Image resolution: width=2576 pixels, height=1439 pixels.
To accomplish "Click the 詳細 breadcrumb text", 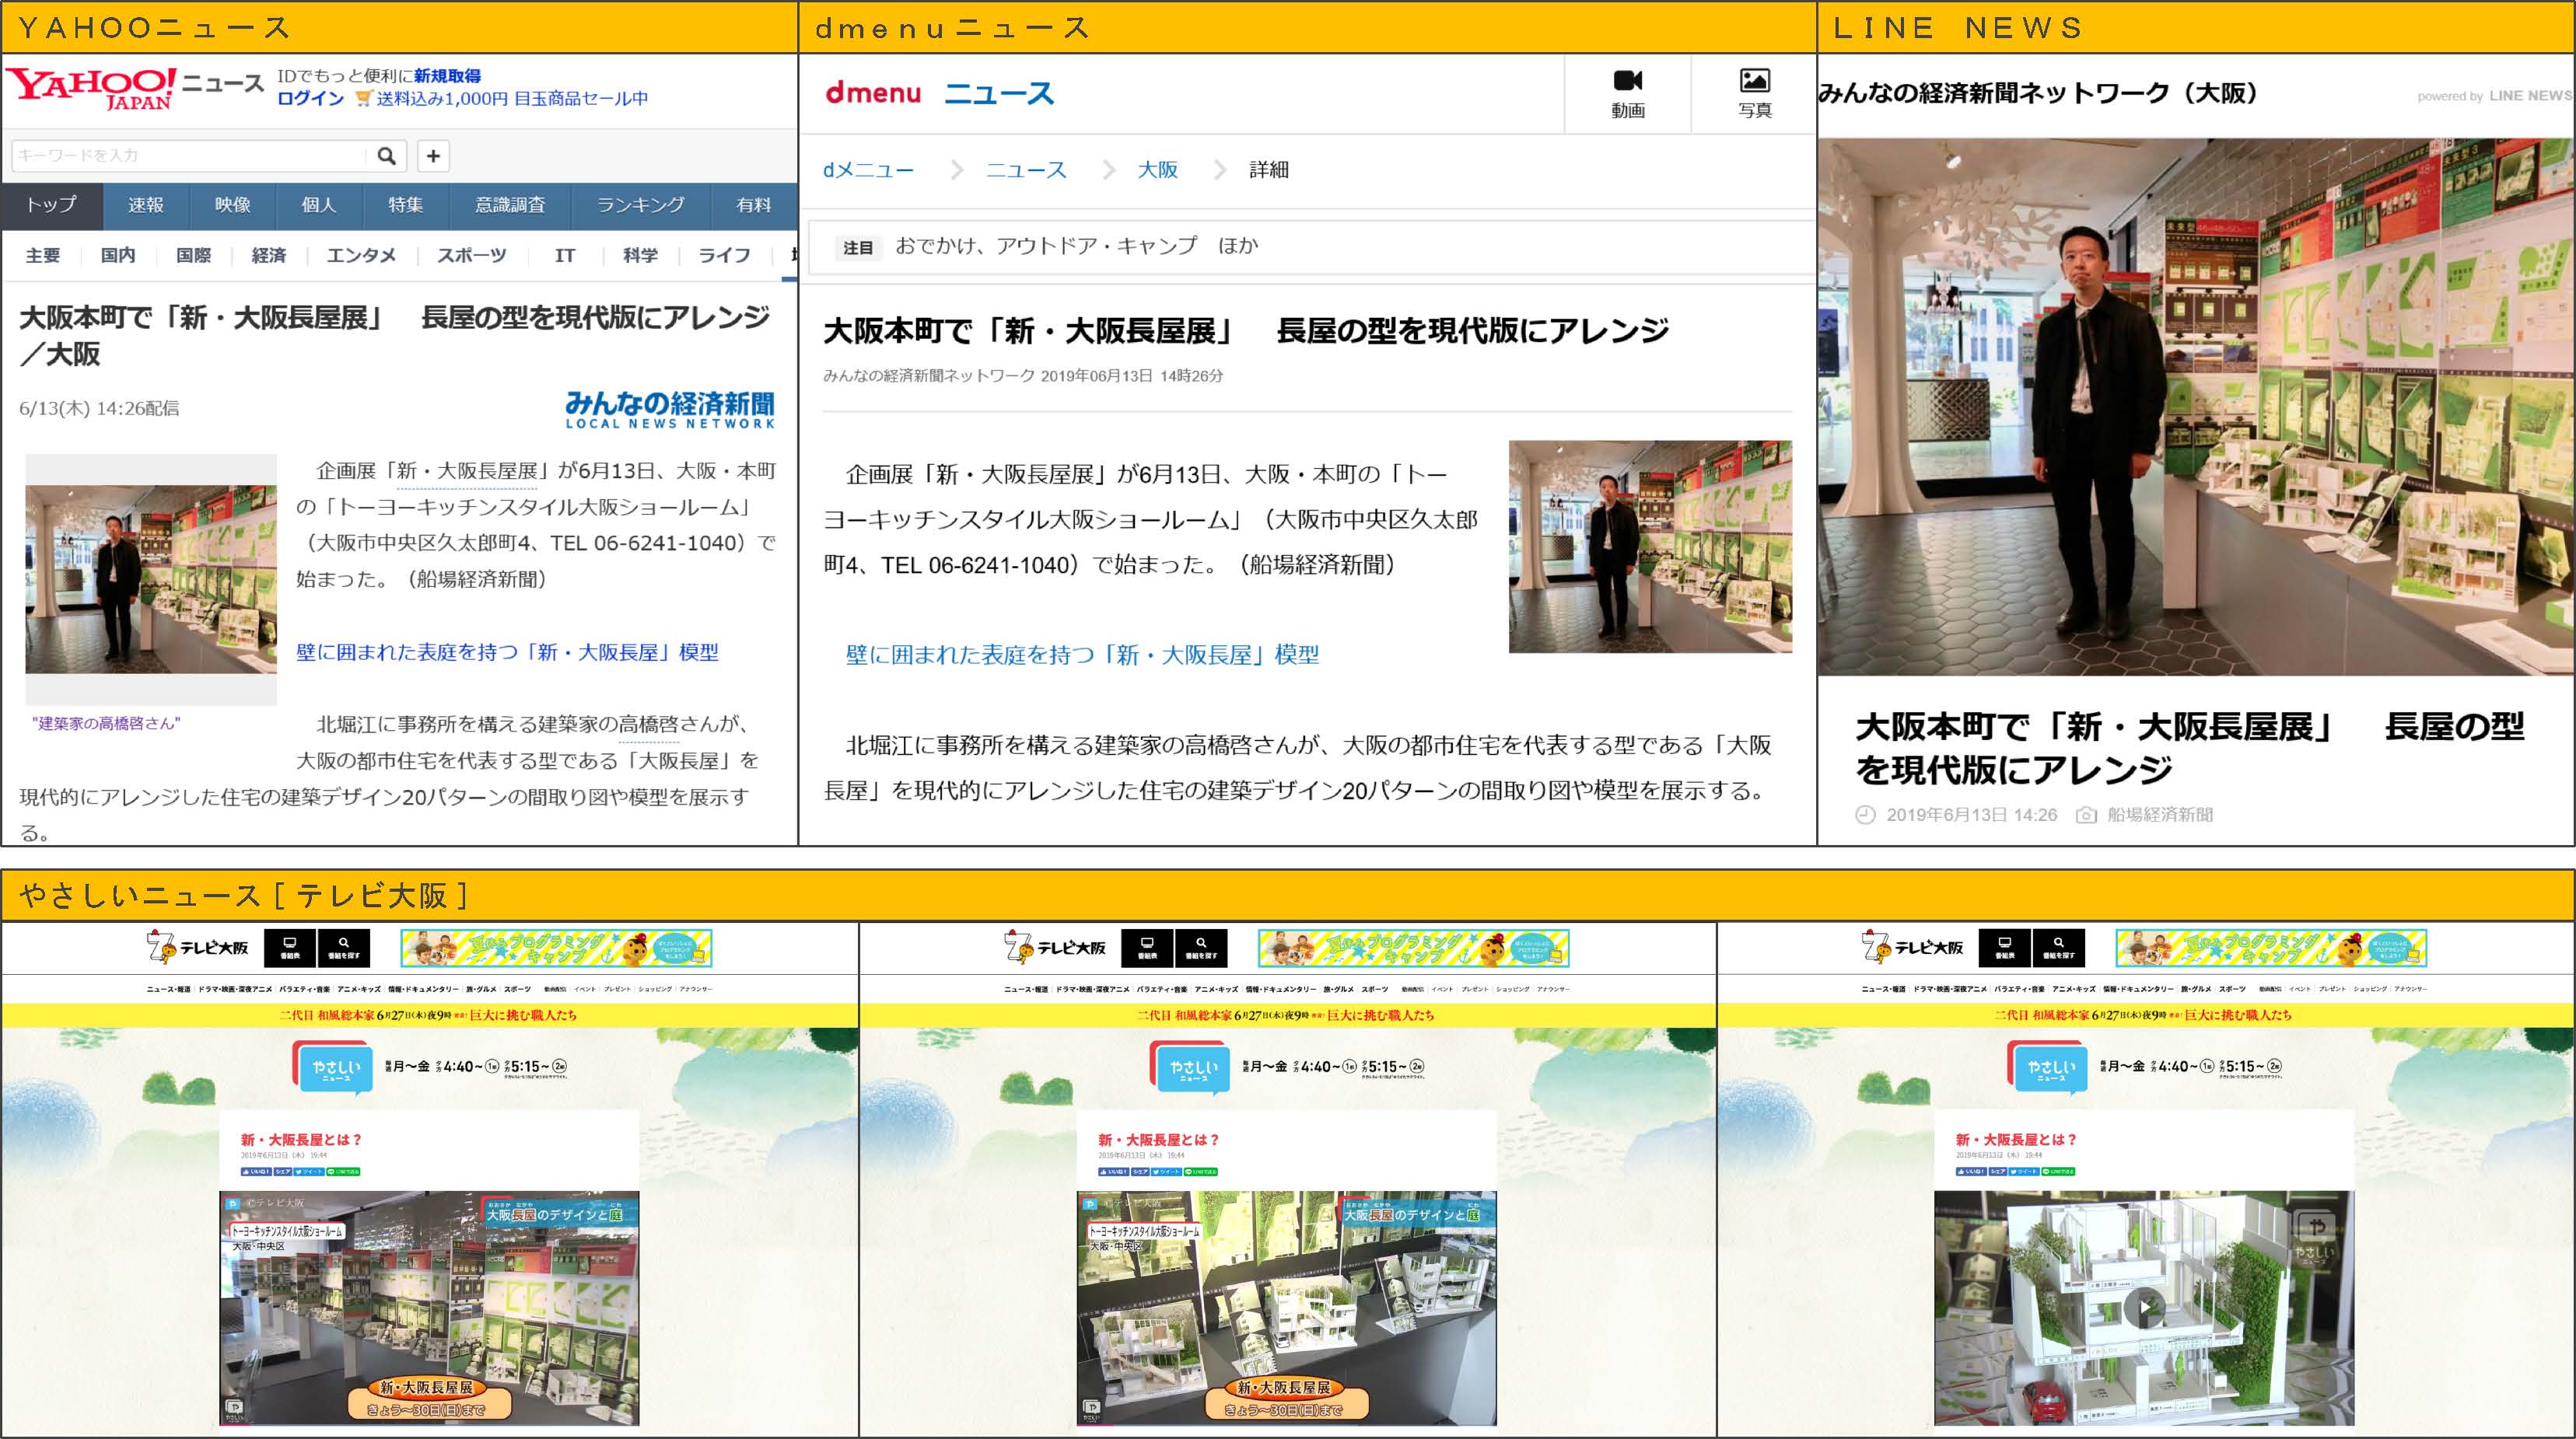I will point(1269,170).
